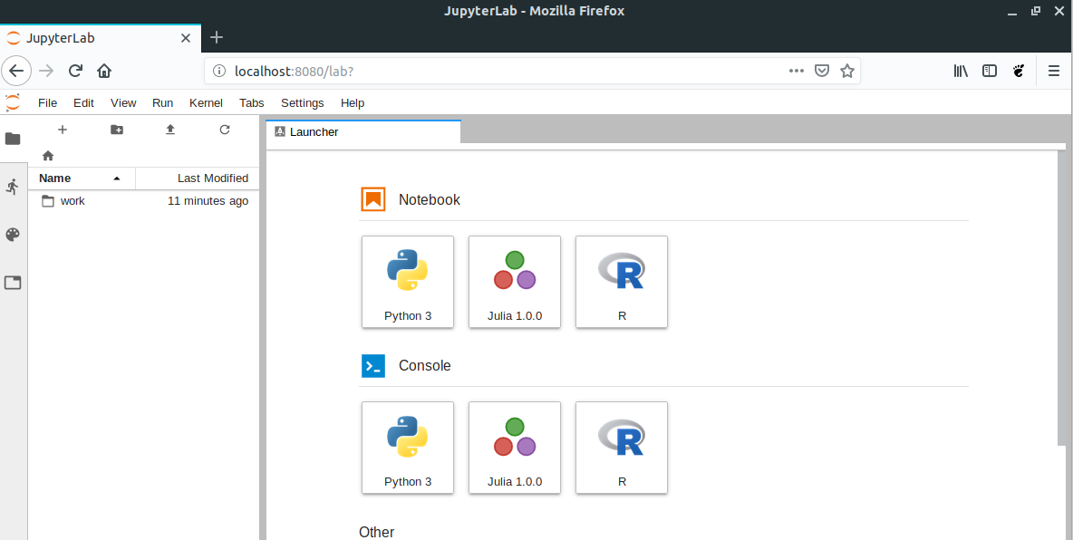Sort files by Name column
This screenshot has height=540, width=1073.
(x=82, y=178)
